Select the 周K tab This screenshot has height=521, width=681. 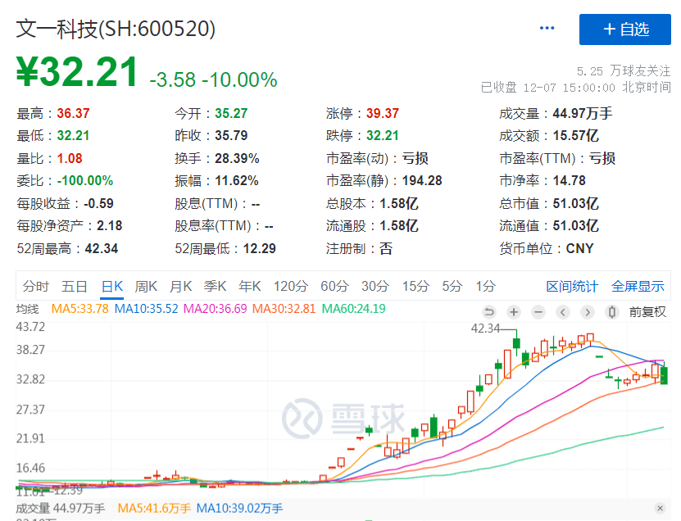[x=146, y=286]
